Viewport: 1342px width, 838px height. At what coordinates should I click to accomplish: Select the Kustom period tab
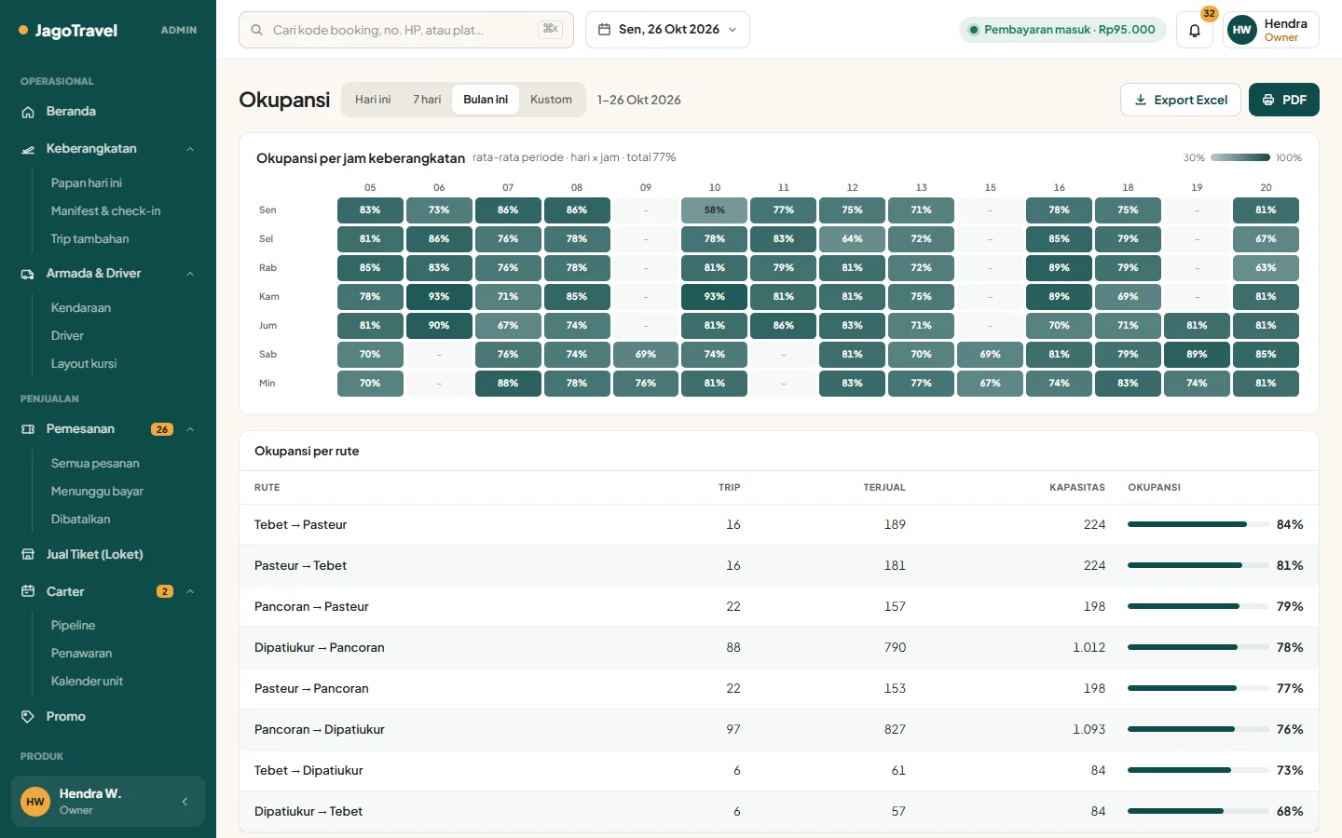(551, 100)
